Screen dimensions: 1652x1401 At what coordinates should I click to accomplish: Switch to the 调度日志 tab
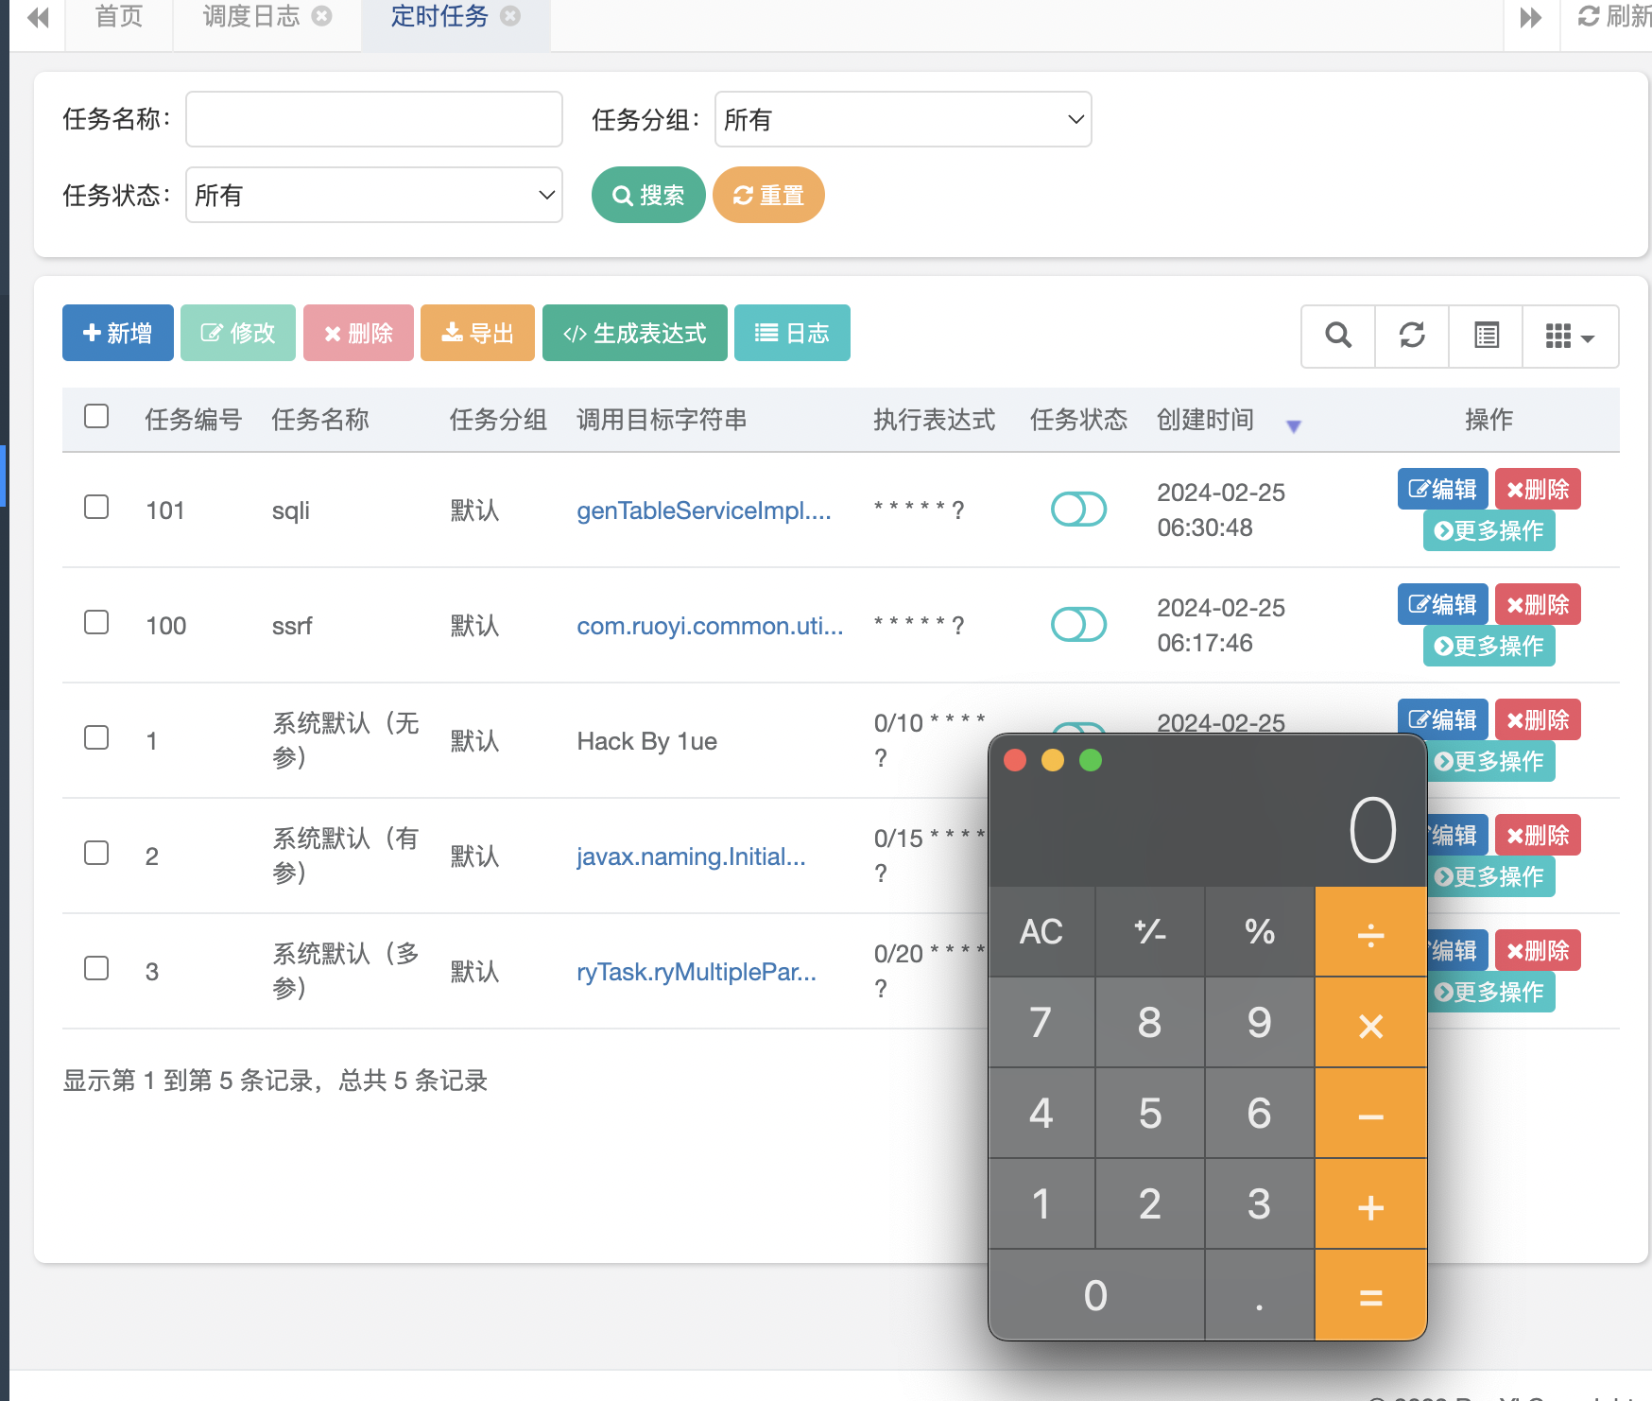[x=250, y=16]
